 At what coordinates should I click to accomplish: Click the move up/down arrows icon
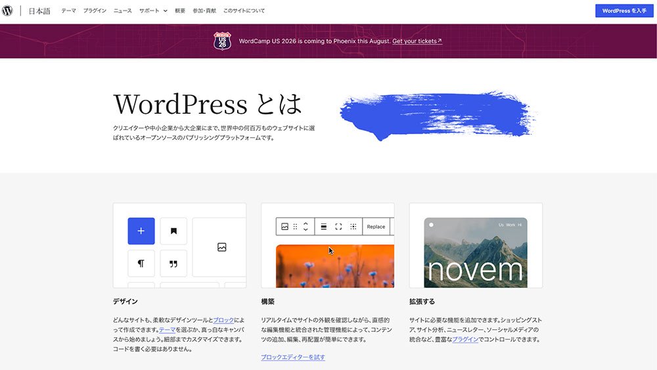coord(306,227)
